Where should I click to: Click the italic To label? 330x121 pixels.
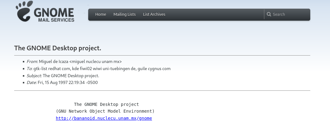pyautogui.click(x=29, y=69)
